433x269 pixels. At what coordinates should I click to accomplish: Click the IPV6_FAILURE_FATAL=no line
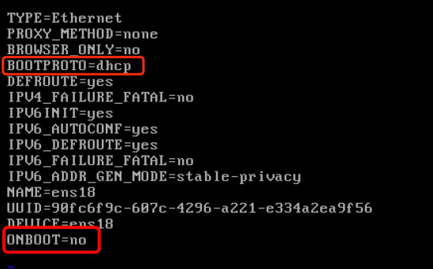click(x=100, y=160)
